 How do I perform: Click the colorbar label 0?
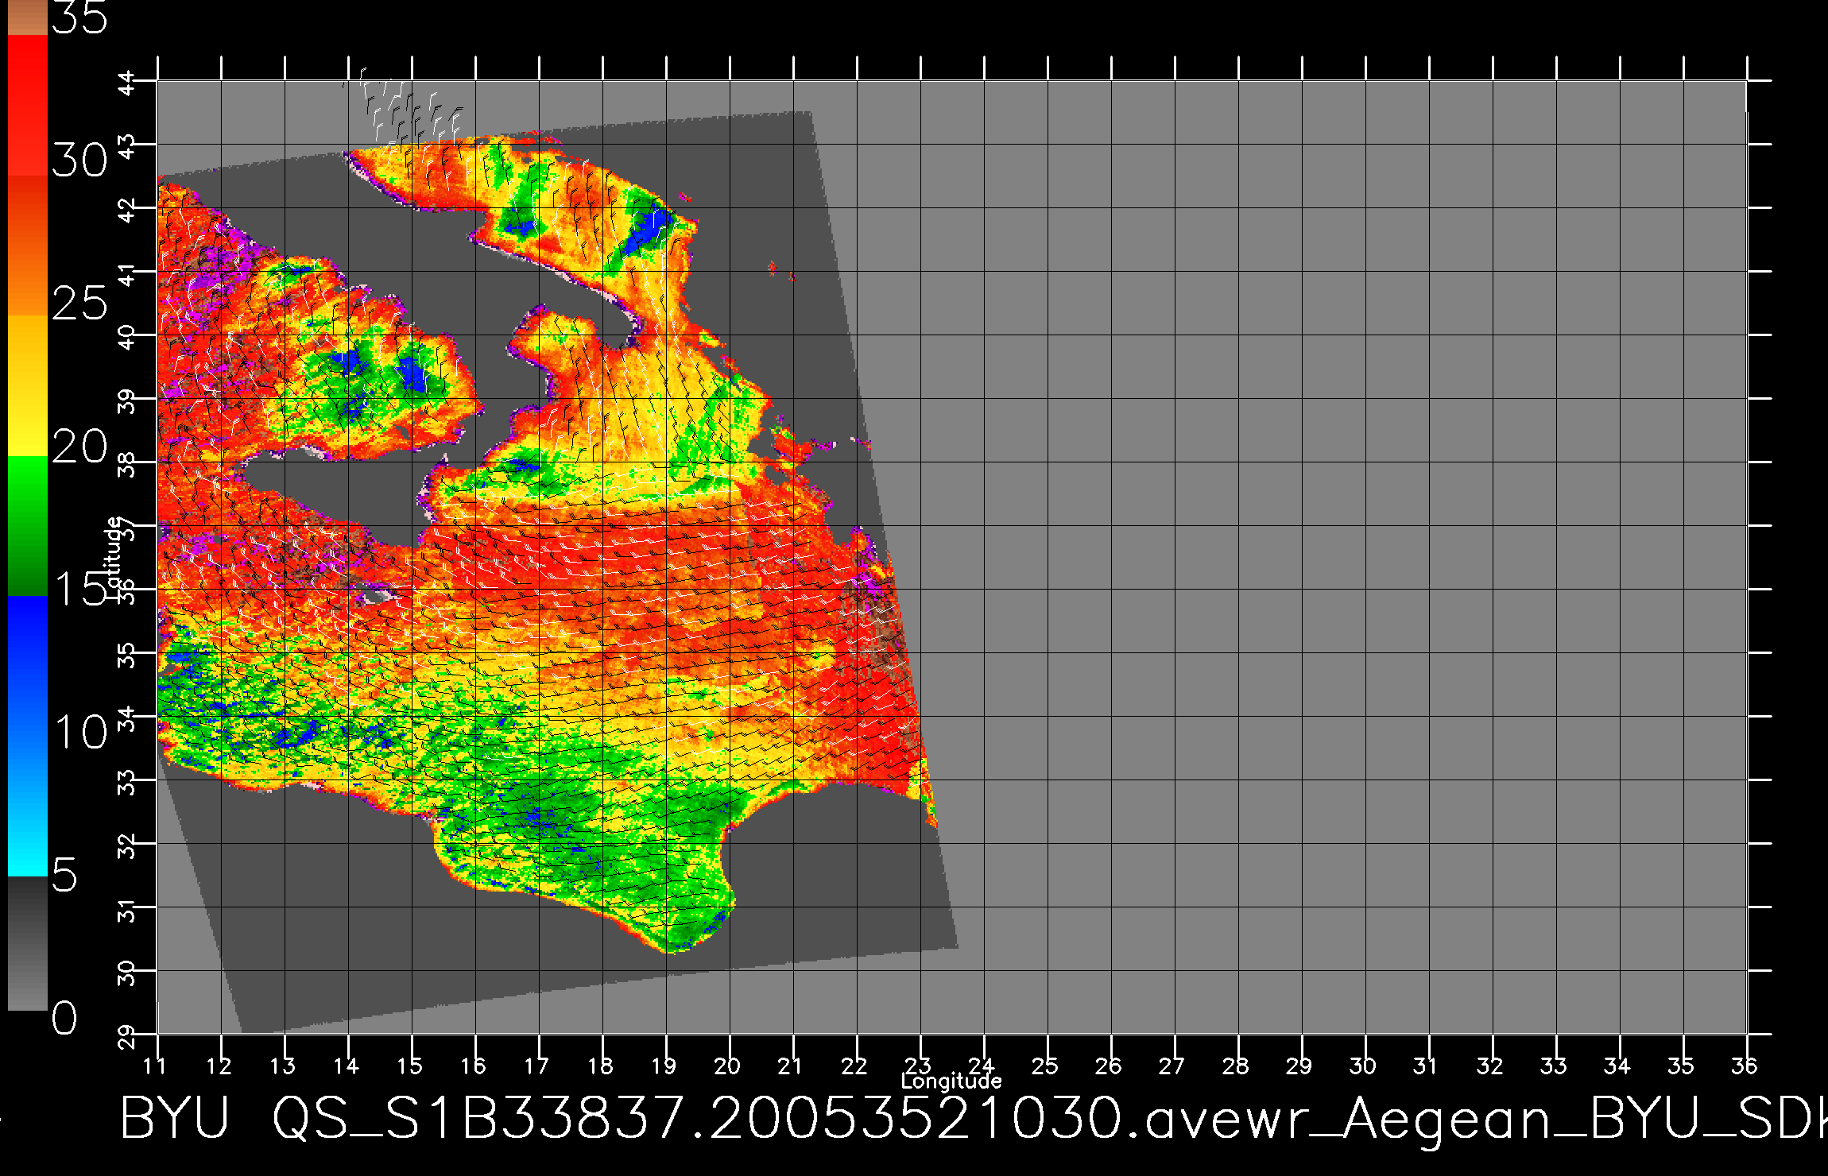pyautogui.click(x=64, y=1018)
